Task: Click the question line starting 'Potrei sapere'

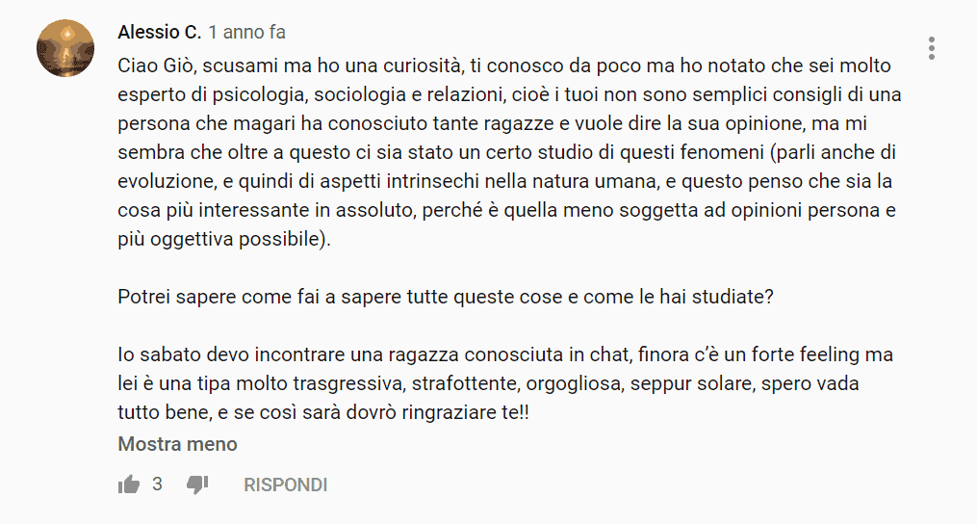Action: (x=446, y=297)
